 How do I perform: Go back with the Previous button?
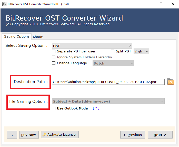(133, 135)
